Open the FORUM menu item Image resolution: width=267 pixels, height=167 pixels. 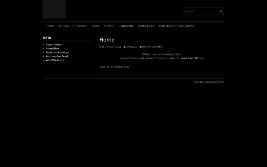click(64, 26)
